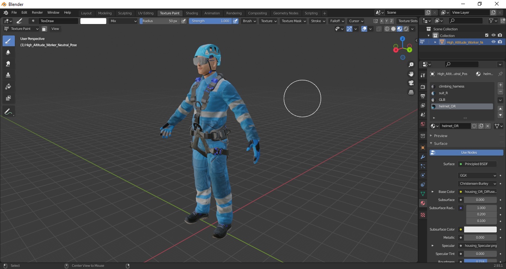Open the Tool properties tab
This screenshot has height=269, width=506.
[x=423, y=75]
